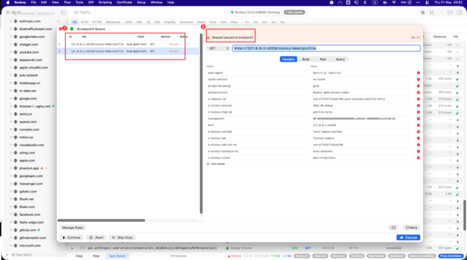The height and width of the screenshot is (260, 467).
Task: Delete the cache-control header row
Action: (x=418, y=79)
